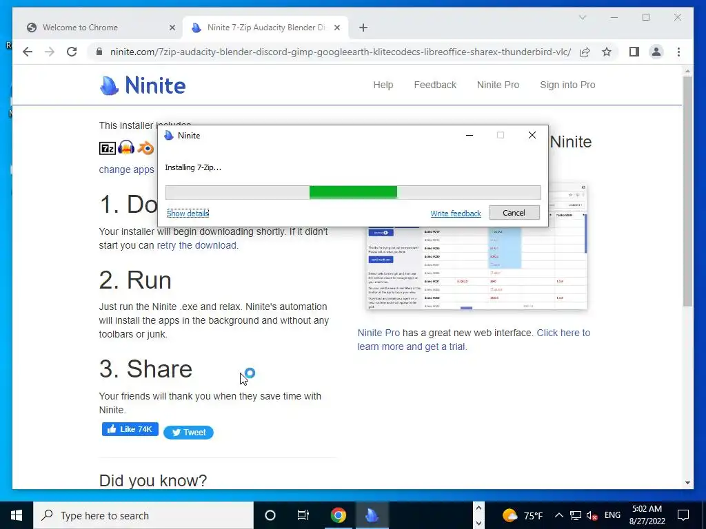Click Show details in the Ninite dialog
Screen dimensions: 706x529
[x=188, y=214]
